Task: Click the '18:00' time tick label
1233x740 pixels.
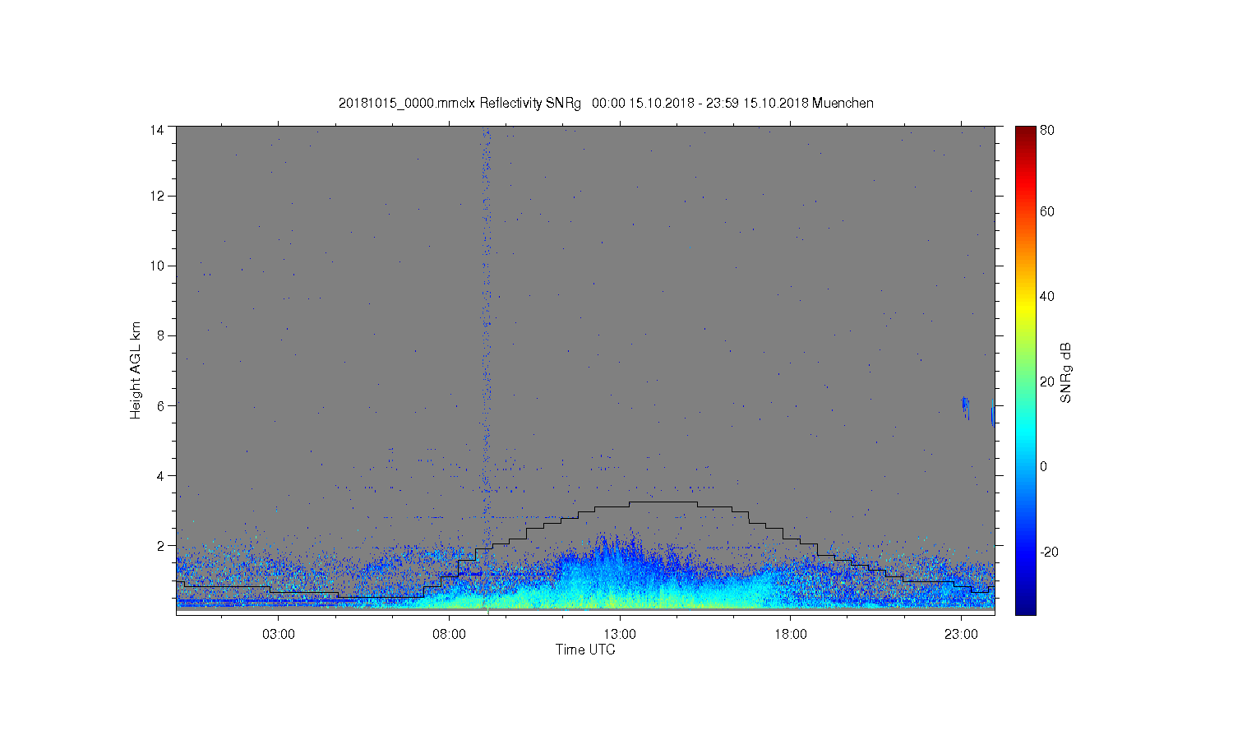Action: pyautogui.click(x=791, y=635)
